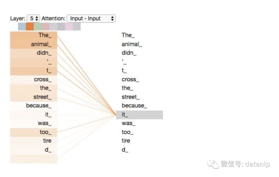Select highlighted "it_" token in right column
Viewport: 279px width, 177px height.
coord(139,115)
